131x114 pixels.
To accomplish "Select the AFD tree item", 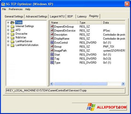I will (x=18, y=30).
